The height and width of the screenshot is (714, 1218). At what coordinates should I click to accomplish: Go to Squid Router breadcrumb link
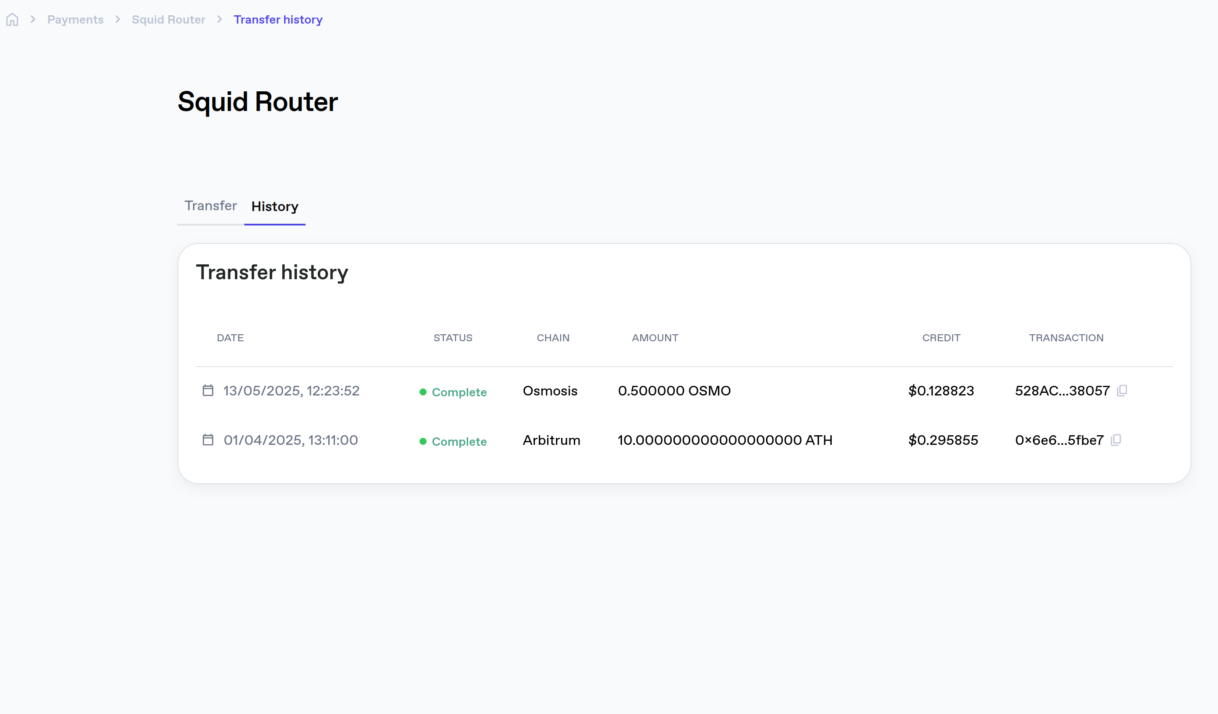168,20
